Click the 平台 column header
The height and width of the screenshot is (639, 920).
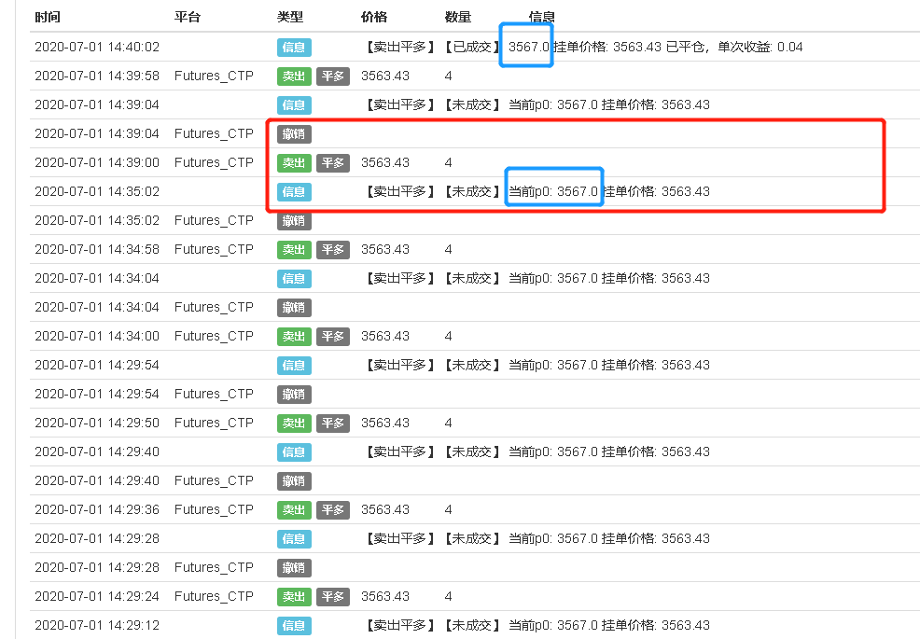click(x=188, y=17)
